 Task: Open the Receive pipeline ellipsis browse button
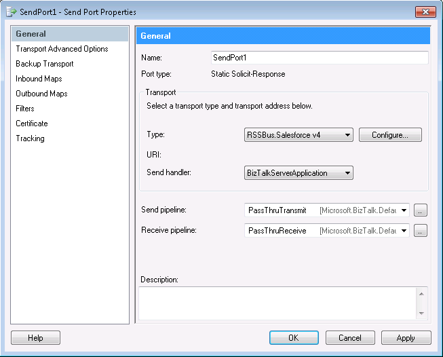point(421,231)
